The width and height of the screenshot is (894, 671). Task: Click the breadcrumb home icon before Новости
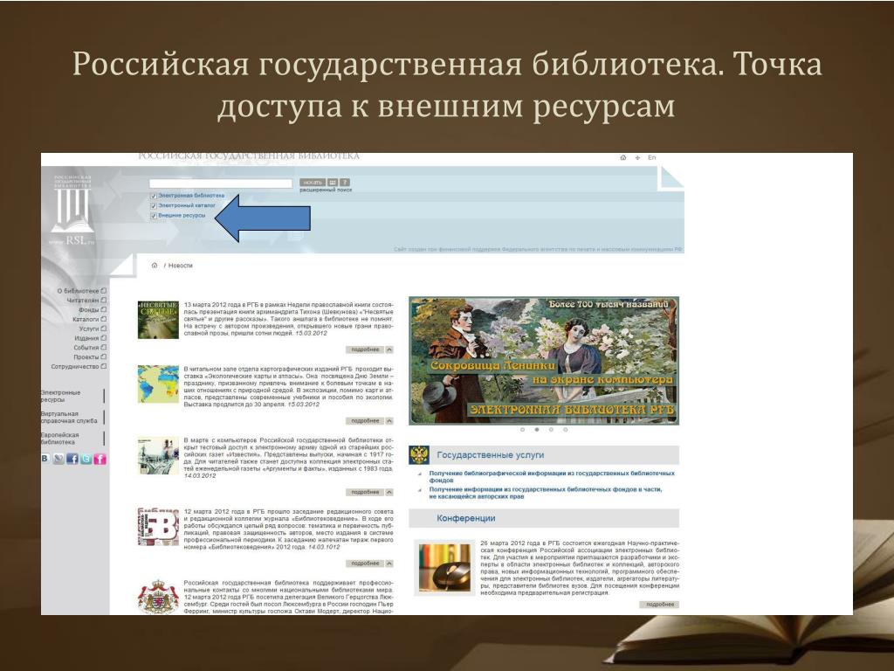tap(154, 266)
